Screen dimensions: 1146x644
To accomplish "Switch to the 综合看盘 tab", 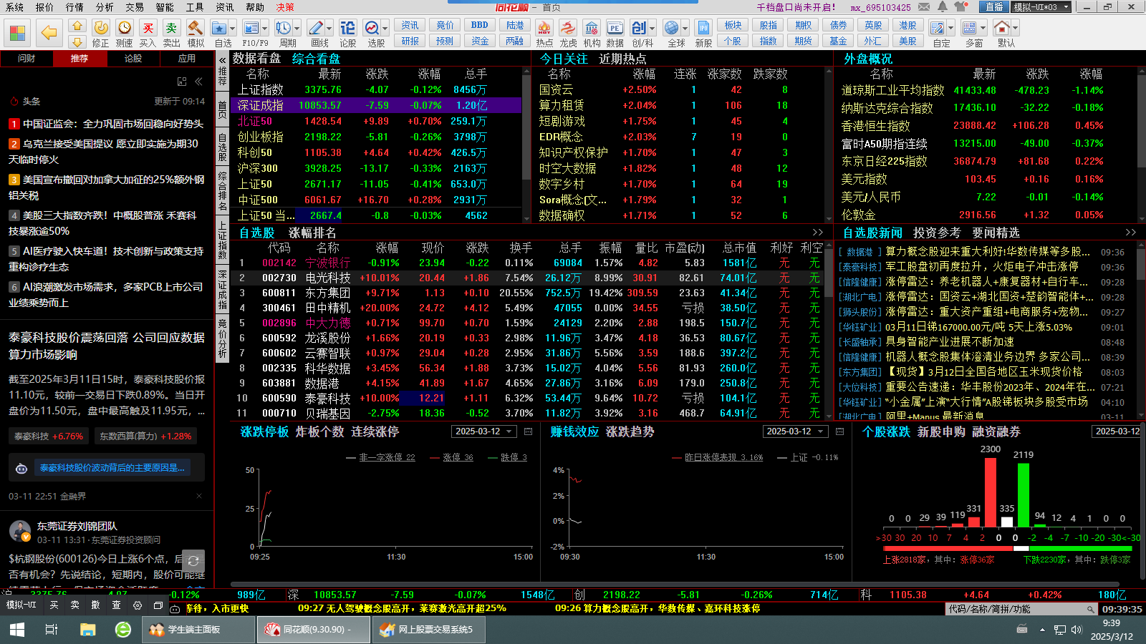I will coord(316,59).
